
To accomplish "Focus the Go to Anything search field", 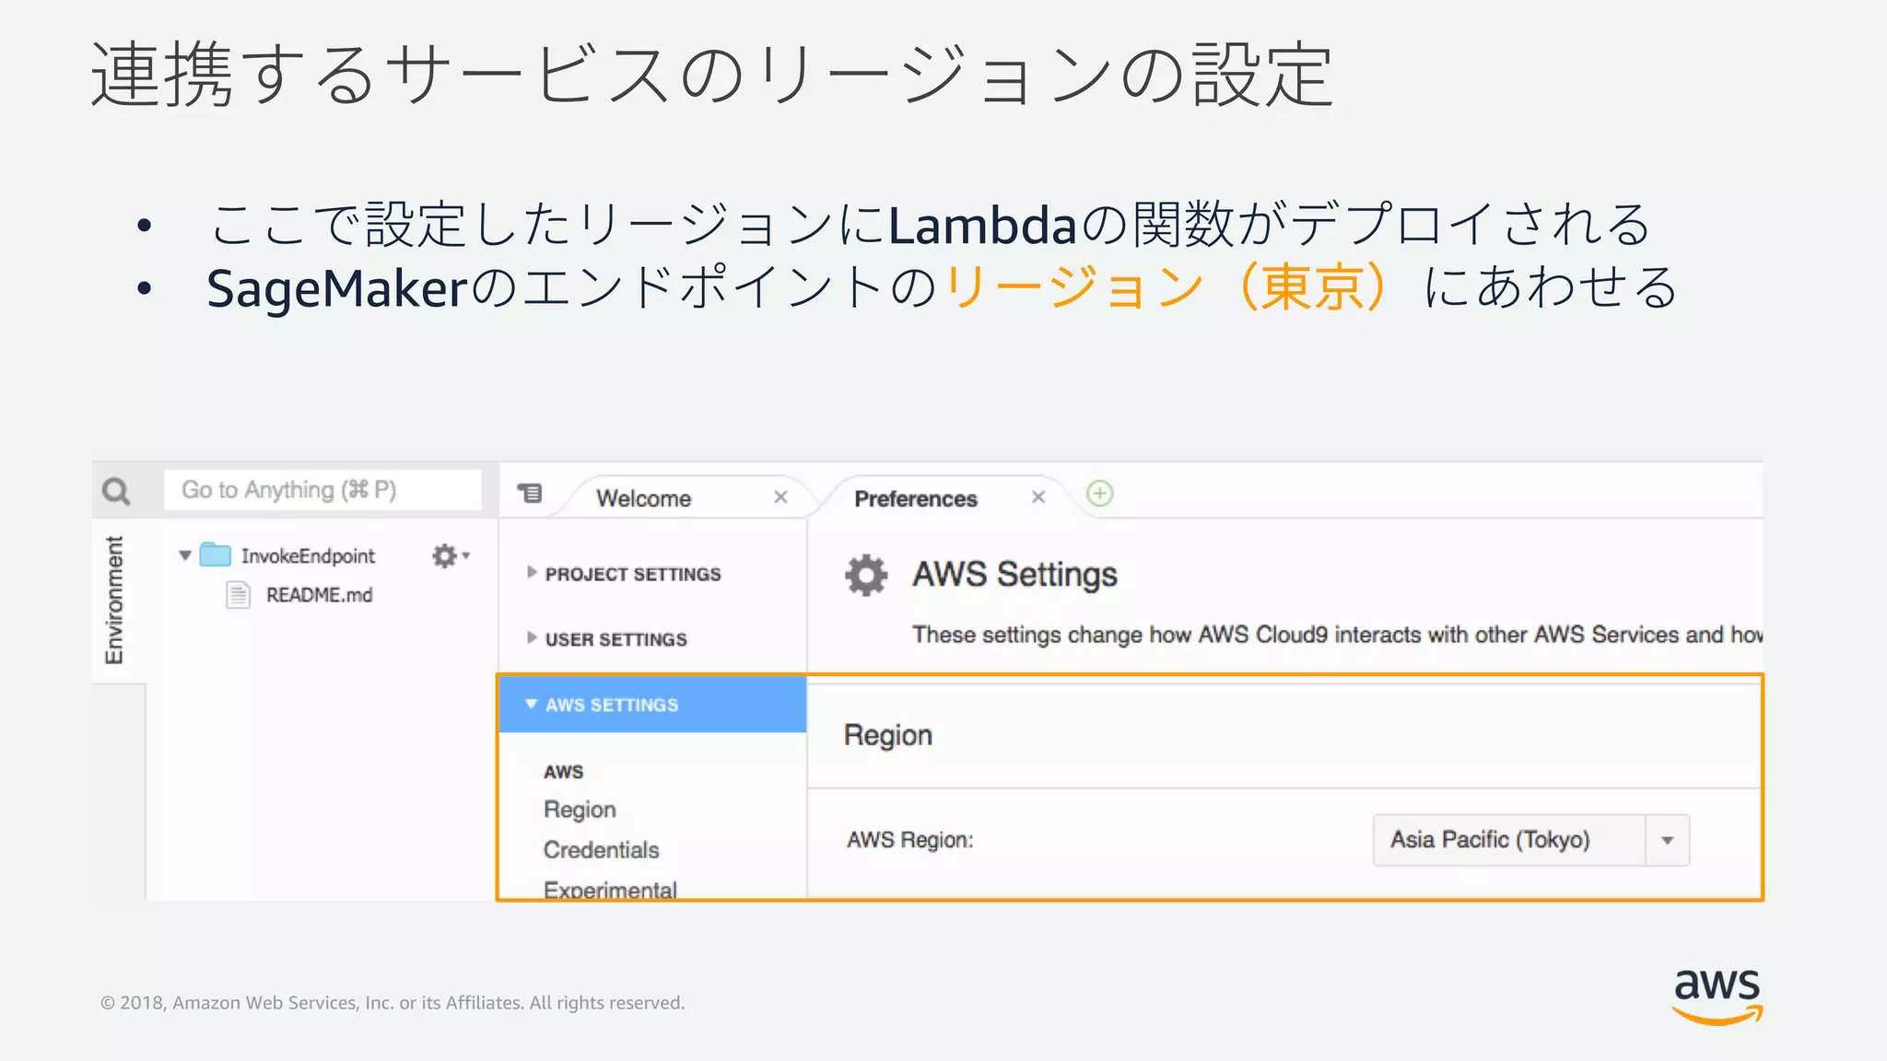I will coord(322,490).
